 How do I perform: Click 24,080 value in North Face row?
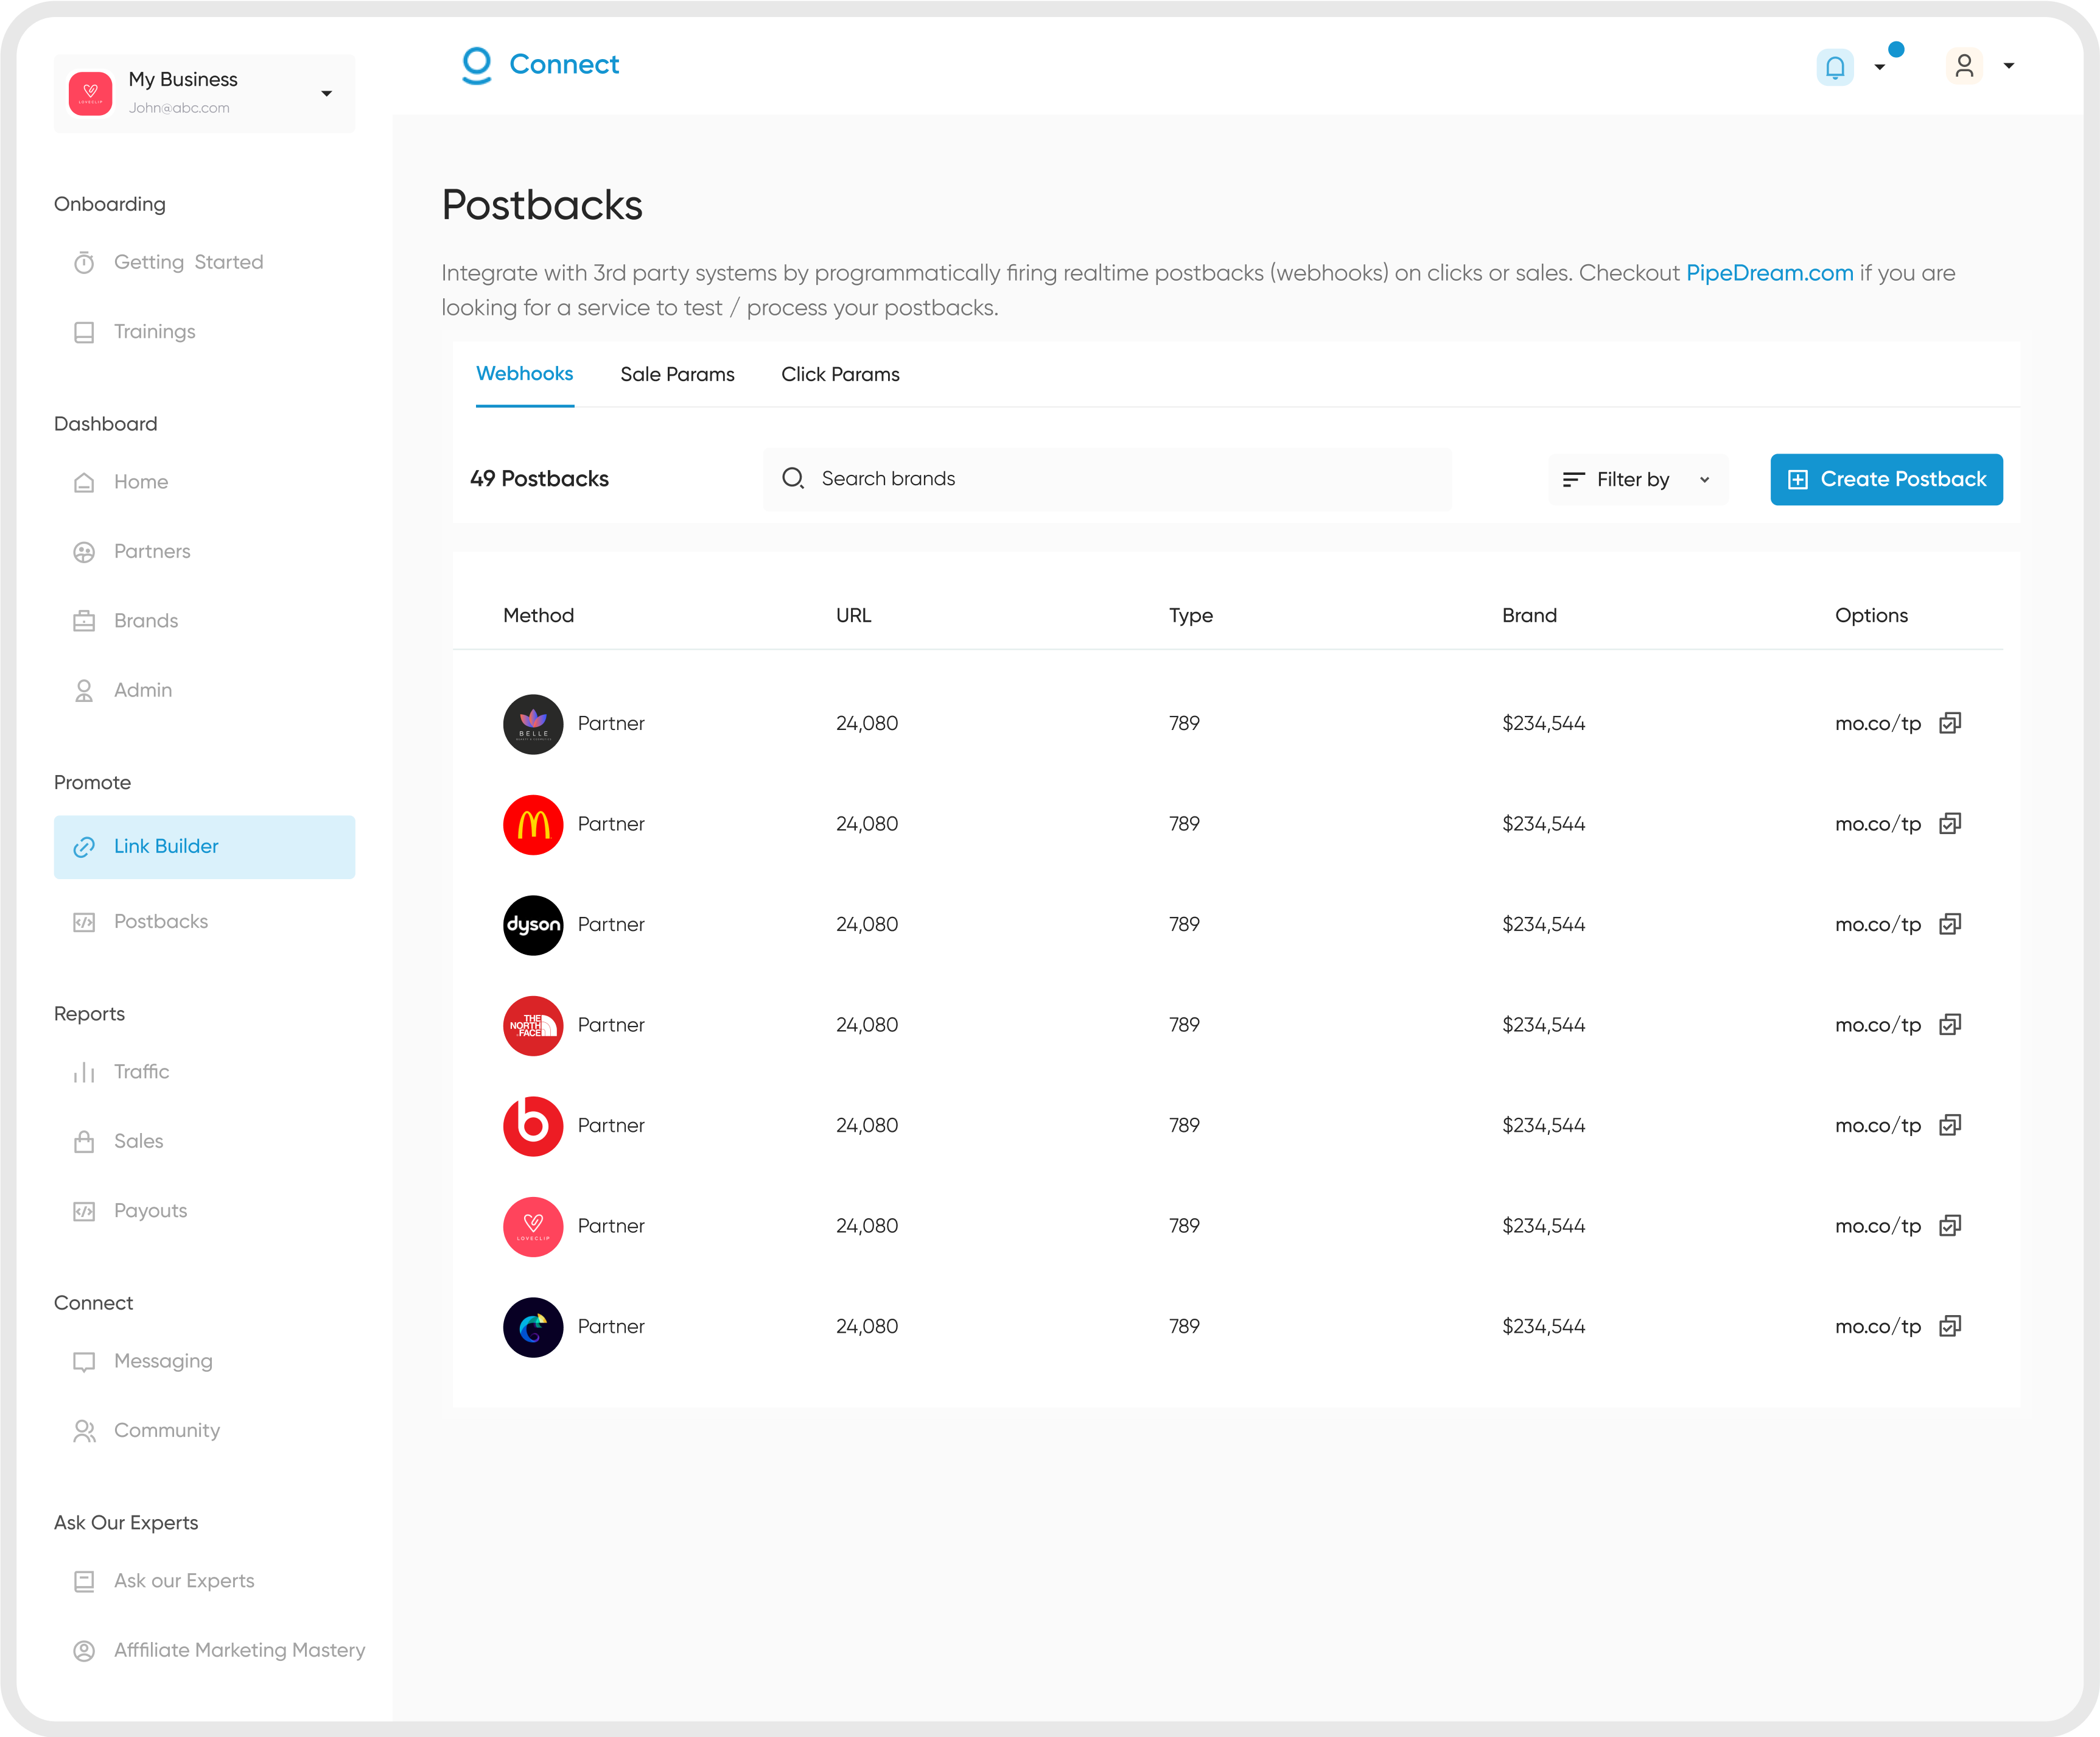[x=867, y=1025]
